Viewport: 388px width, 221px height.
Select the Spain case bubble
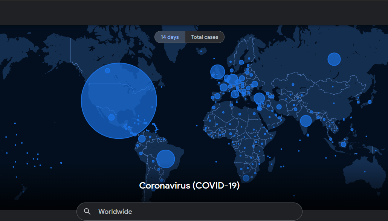coord(217,96)
